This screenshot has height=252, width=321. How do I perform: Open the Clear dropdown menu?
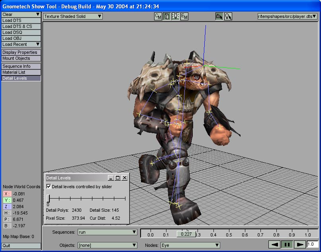pyautogui.click(x=21, y=14)
